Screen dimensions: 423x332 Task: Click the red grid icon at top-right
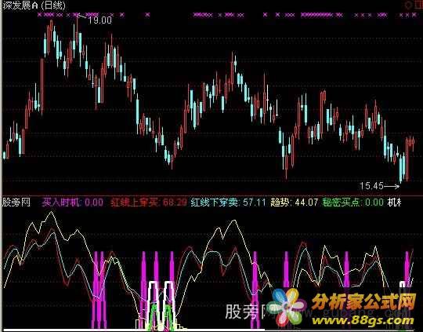click(x=418, y=5)
